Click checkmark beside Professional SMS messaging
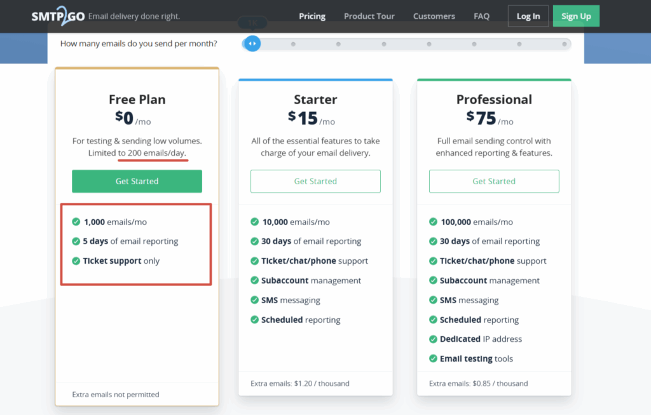The image size is (651, 415). point(433,299)
